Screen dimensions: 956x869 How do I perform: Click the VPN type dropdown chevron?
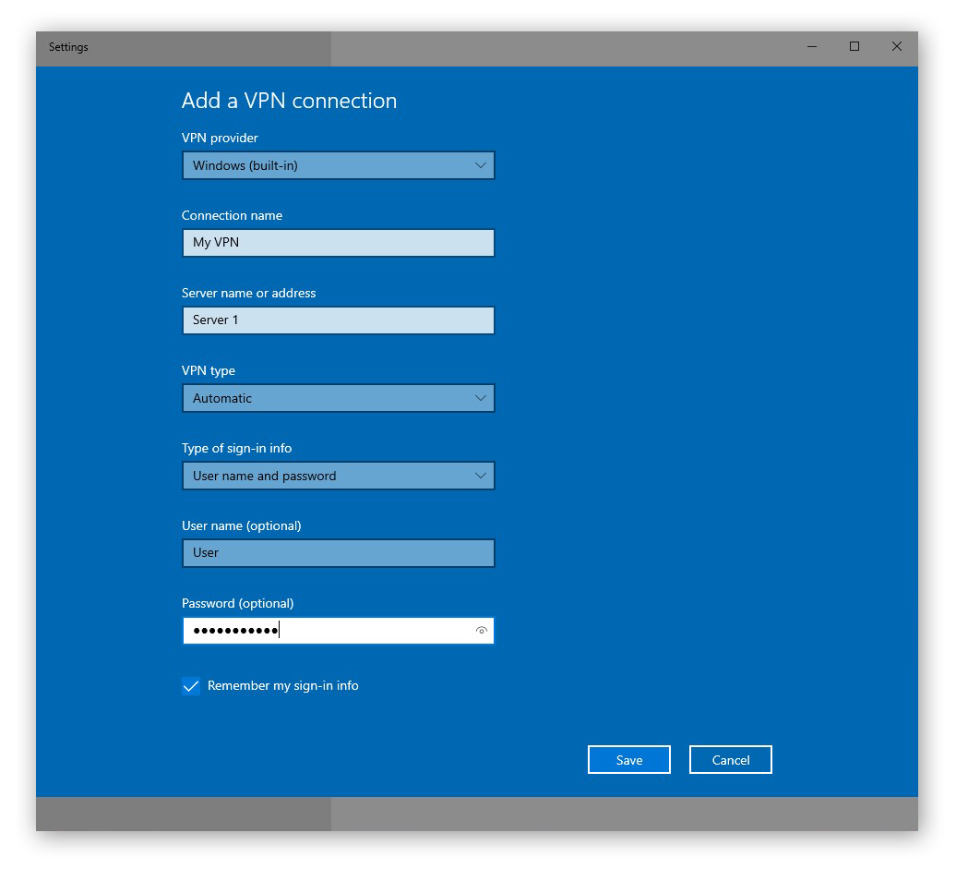480,398
